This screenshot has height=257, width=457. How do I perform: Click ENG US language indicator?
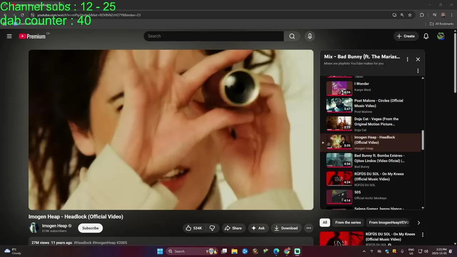click(411, 251)
